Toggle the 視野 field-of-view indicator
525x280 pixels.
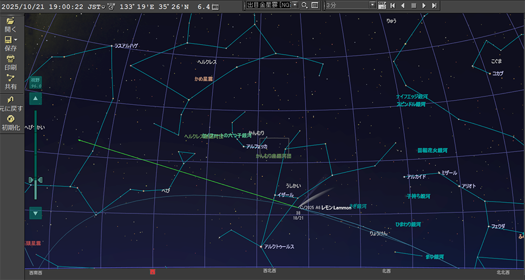(36, 82)
